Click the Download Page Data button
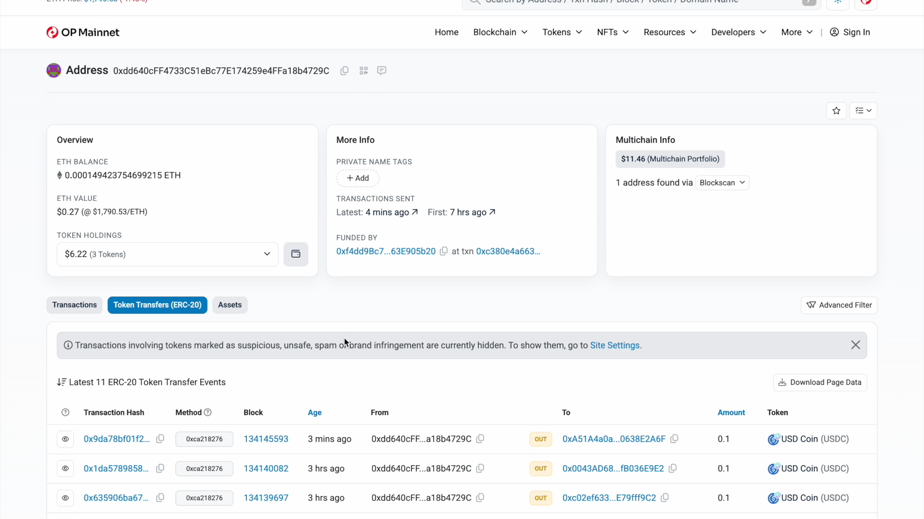 (820, 383)
